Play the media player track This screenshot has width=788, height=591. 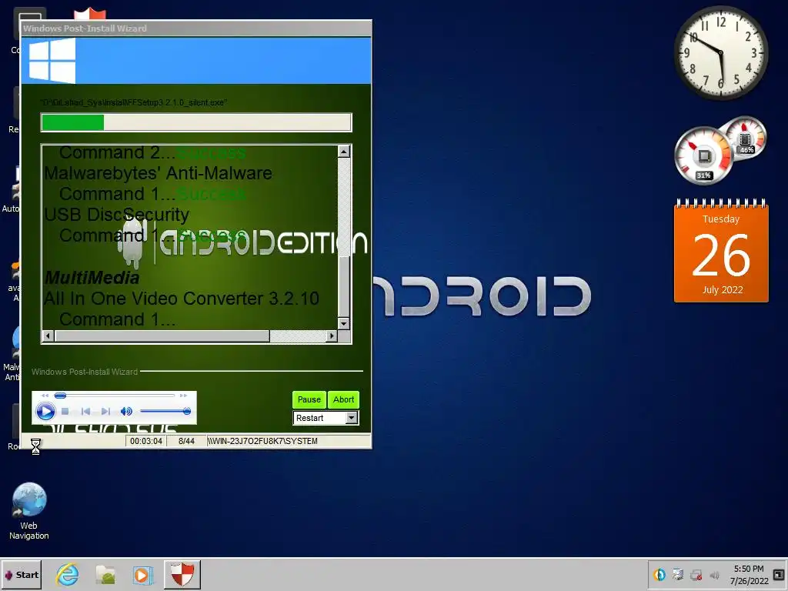tap(45, 412)
